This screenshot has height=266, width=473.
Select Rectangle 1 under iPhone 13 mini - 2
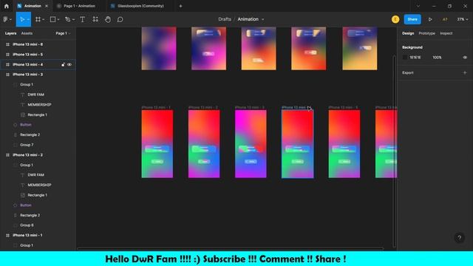38,195
